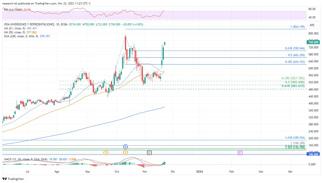
Task: Click the Feb label on time axis
Action: pos(231,172)
